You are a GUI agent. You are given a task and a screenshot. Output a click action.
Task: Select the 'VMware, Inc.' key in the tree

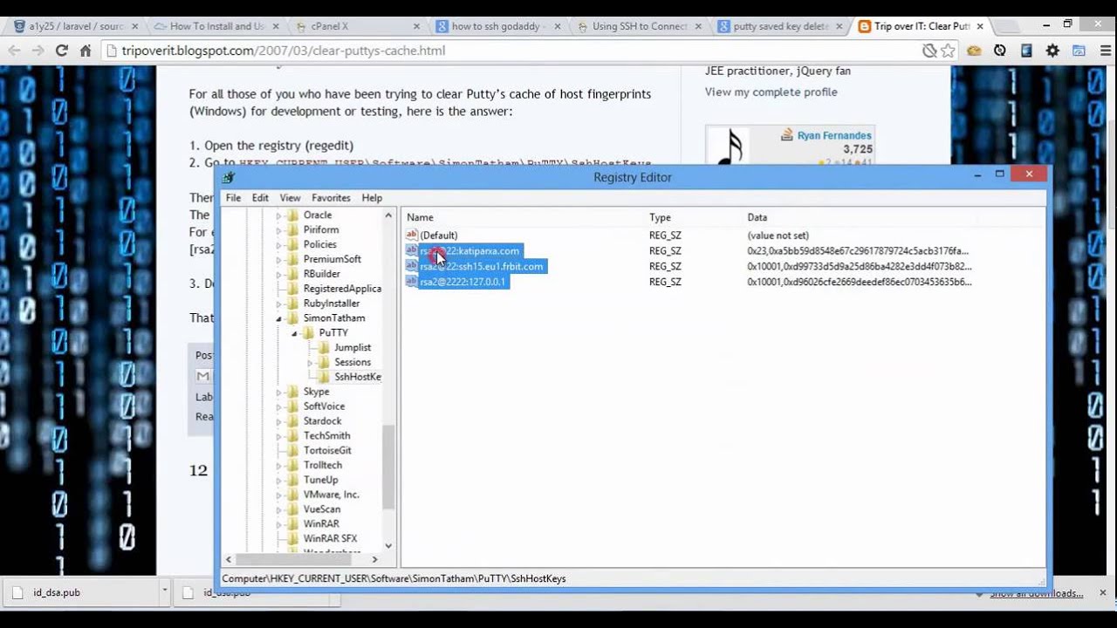click(x=331, y=495)
